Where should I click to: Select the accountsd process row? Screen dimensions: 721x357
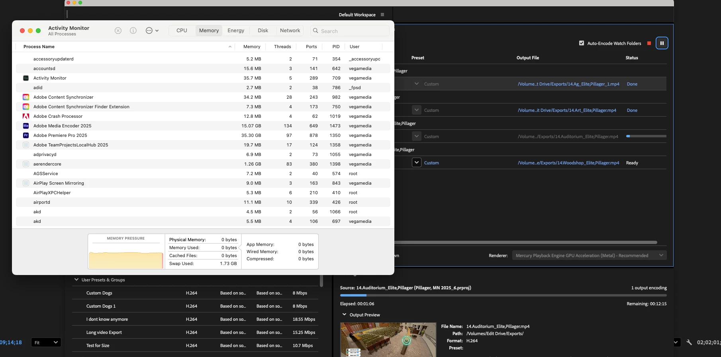click(x=203, y=68)
